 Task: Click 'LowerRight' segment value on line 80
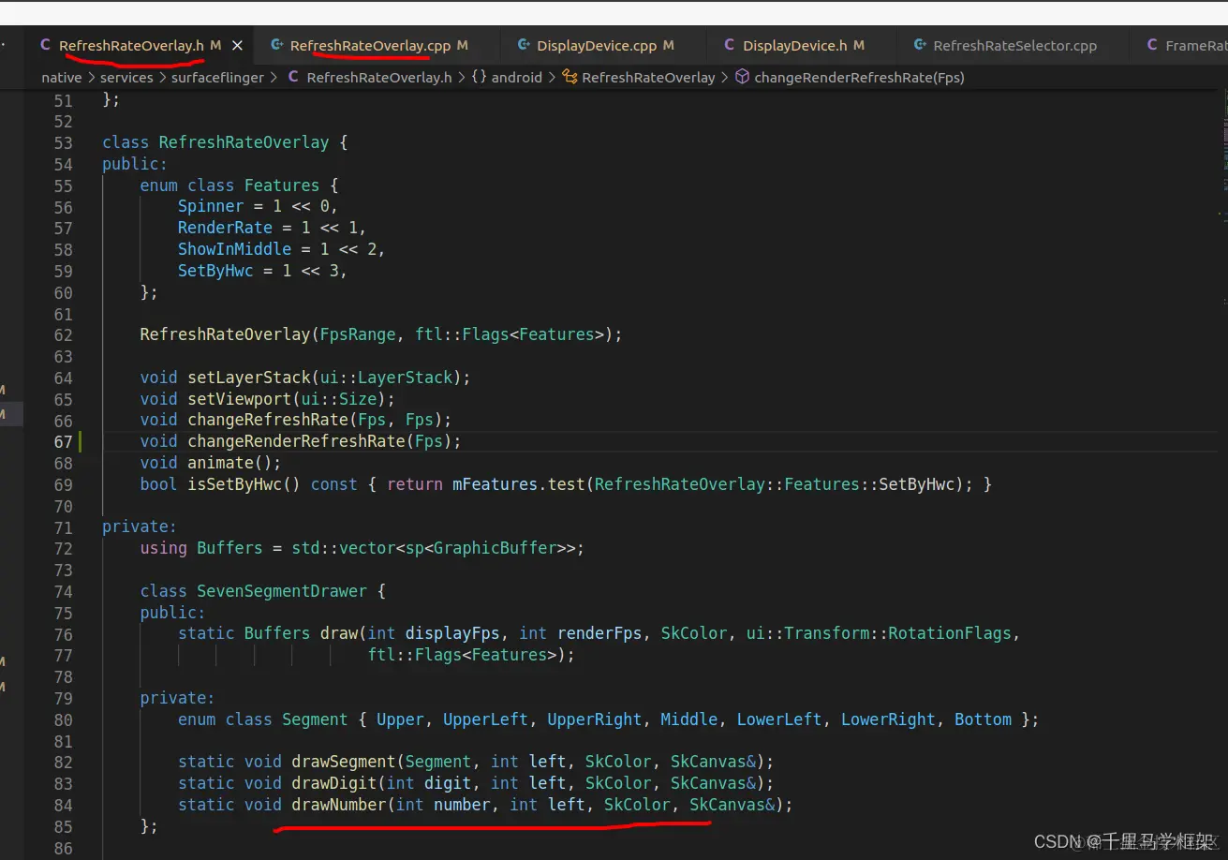(x=888, y=719)
